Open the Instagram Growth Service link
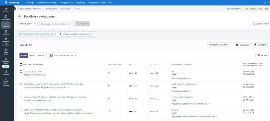270x121 pixels. click(x=55, y=97)
